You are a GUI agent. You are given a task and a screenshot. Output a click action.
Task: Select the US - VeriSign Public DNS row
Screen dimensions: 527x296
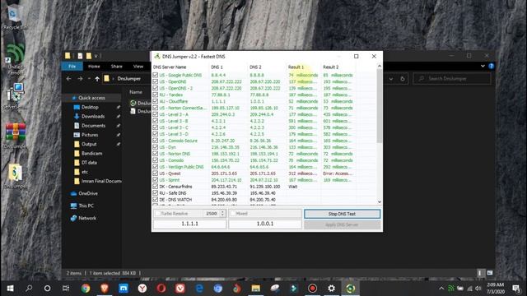[x=264, y=167]
